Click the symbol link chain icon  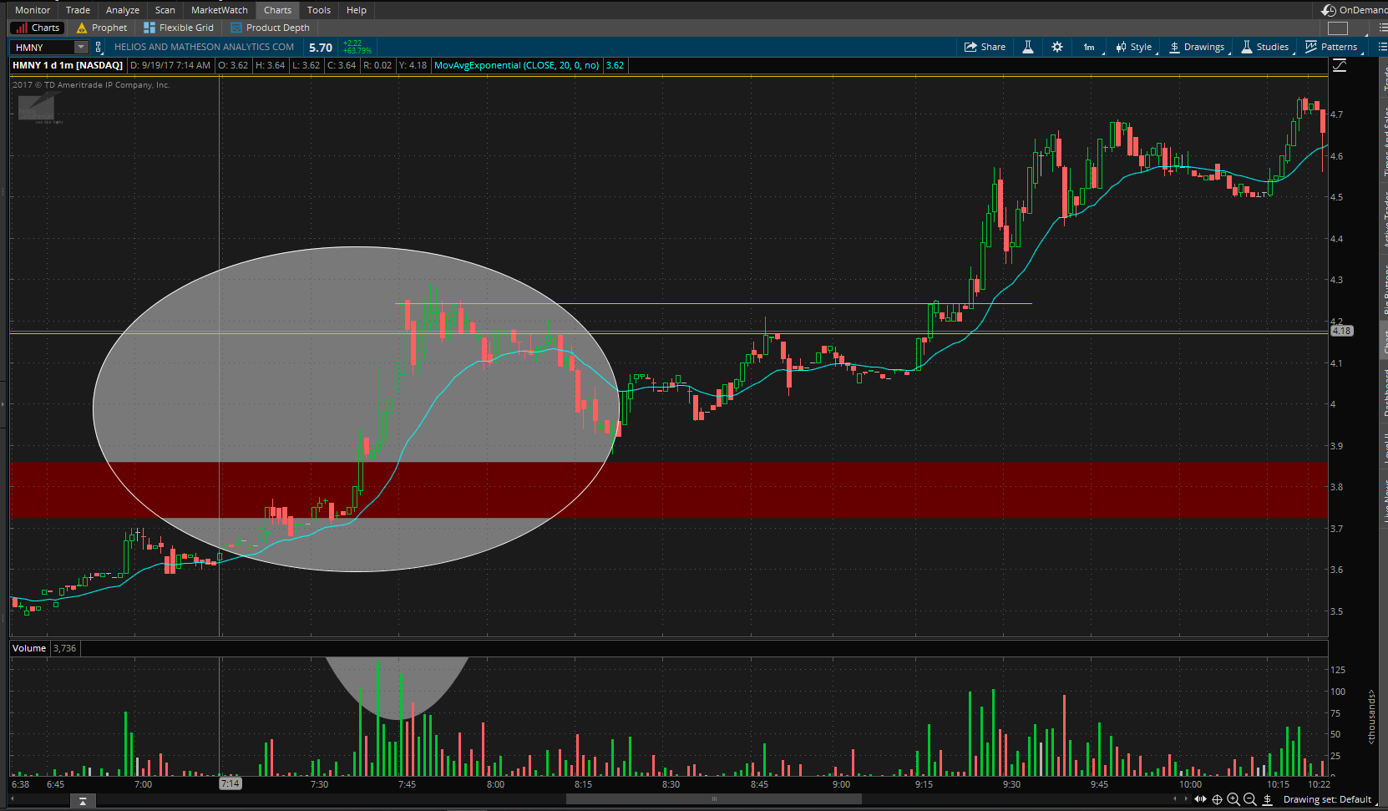click(x=99, y=48)
